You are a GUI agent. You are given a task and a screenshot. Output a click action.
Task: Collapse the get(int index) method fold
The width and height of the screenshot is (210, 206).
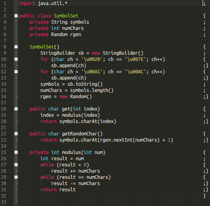(x=16, y=109)
